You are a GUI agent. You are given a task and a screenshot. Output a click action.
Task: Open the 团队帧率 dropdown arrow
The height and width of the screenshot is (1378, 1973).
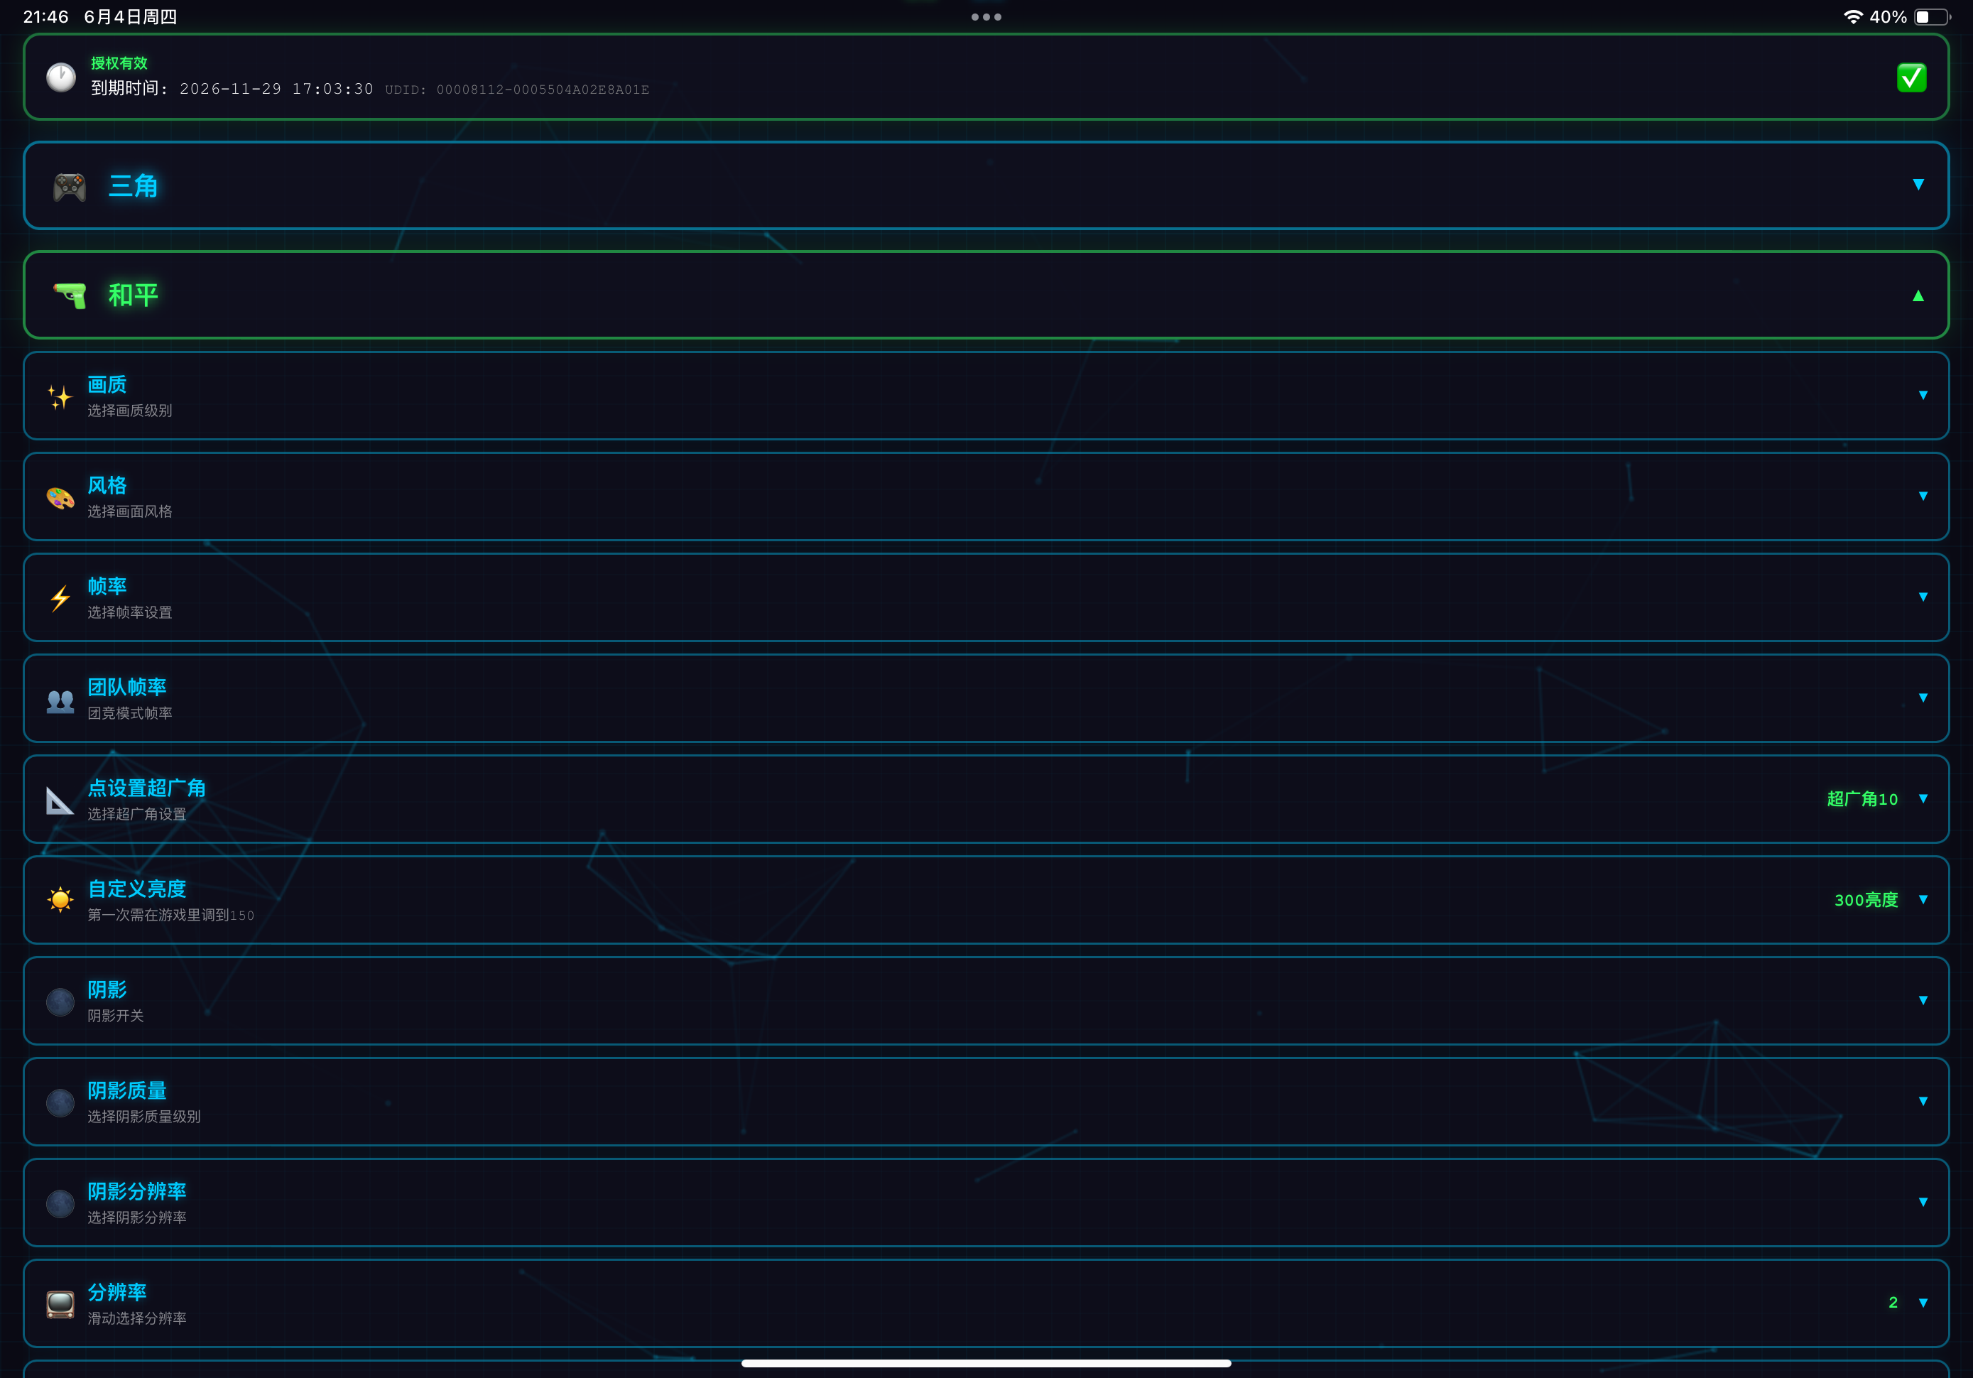tap(1923, 698)
